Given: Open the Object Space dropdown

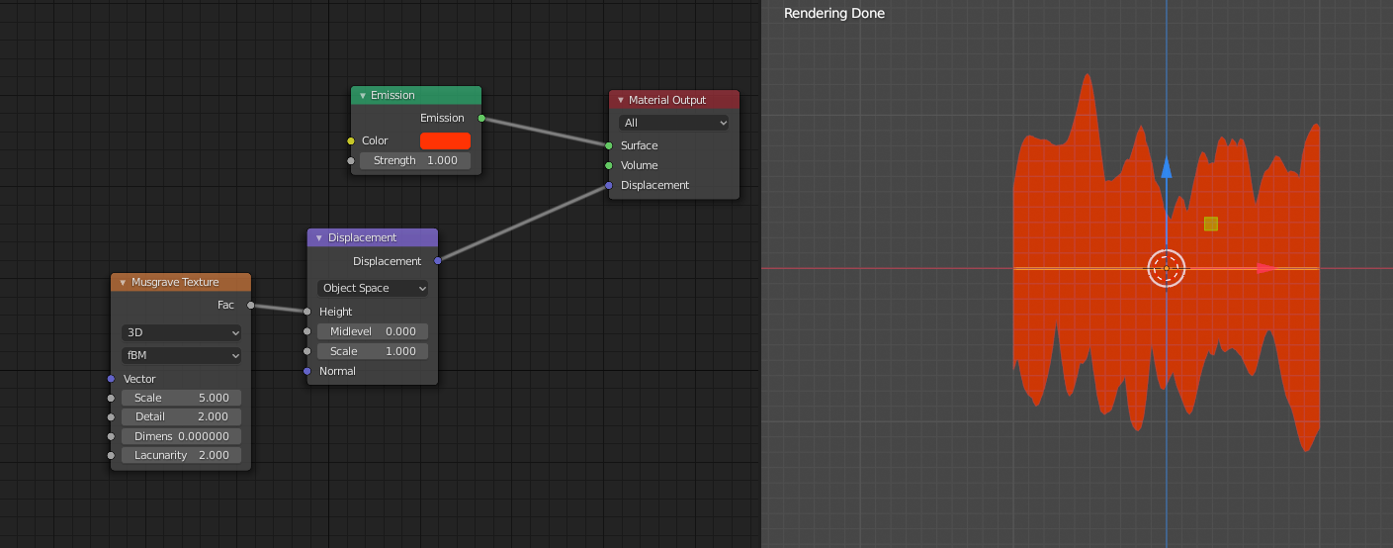Looking at the screenshot, I should (373, 288).
